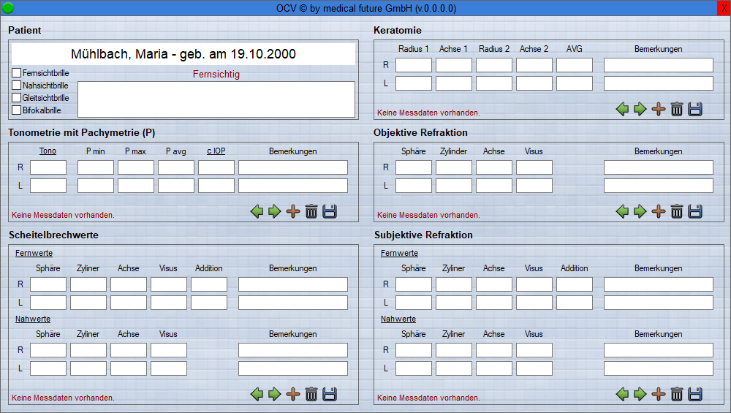Delete the Subjektive Refraktion entry via trash

tap(677, 395)
